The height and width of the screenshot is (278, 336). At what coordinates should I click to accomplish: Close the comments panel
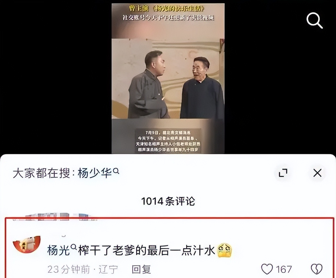pyautogui.click(x=317, y=173)
